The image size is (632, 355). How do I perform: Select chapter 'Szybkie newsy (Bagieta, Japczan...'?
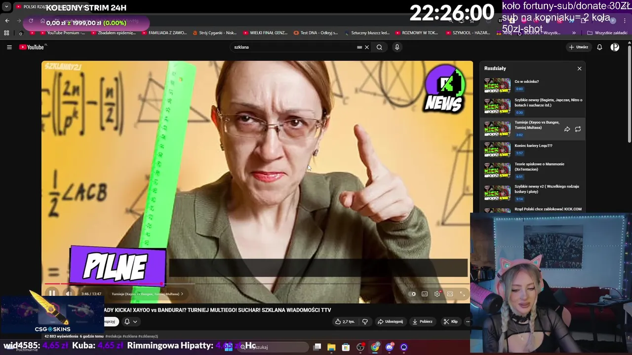pyautogui.click(x=533, y=106)
